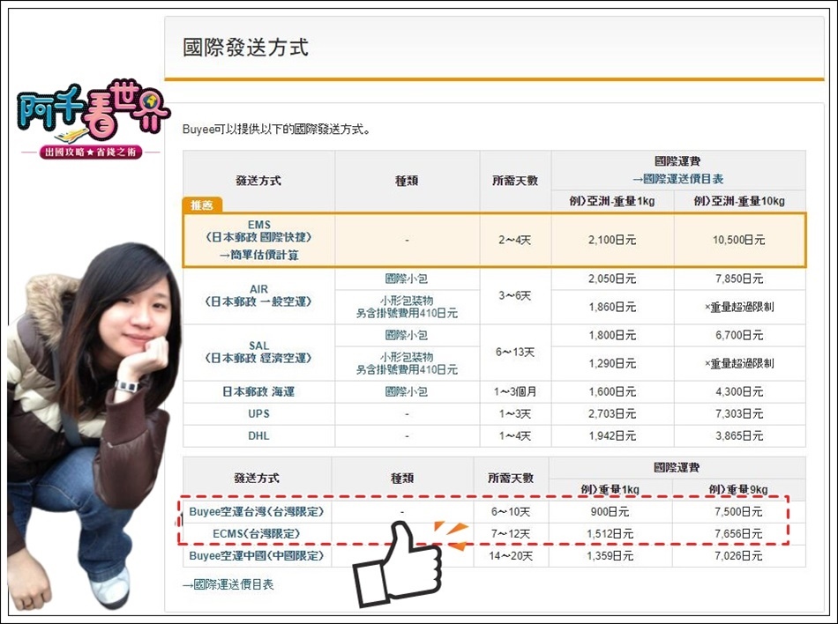Select the 1,942日元 price cell
This screenshot has height=624, width=838.
(612, 435)
